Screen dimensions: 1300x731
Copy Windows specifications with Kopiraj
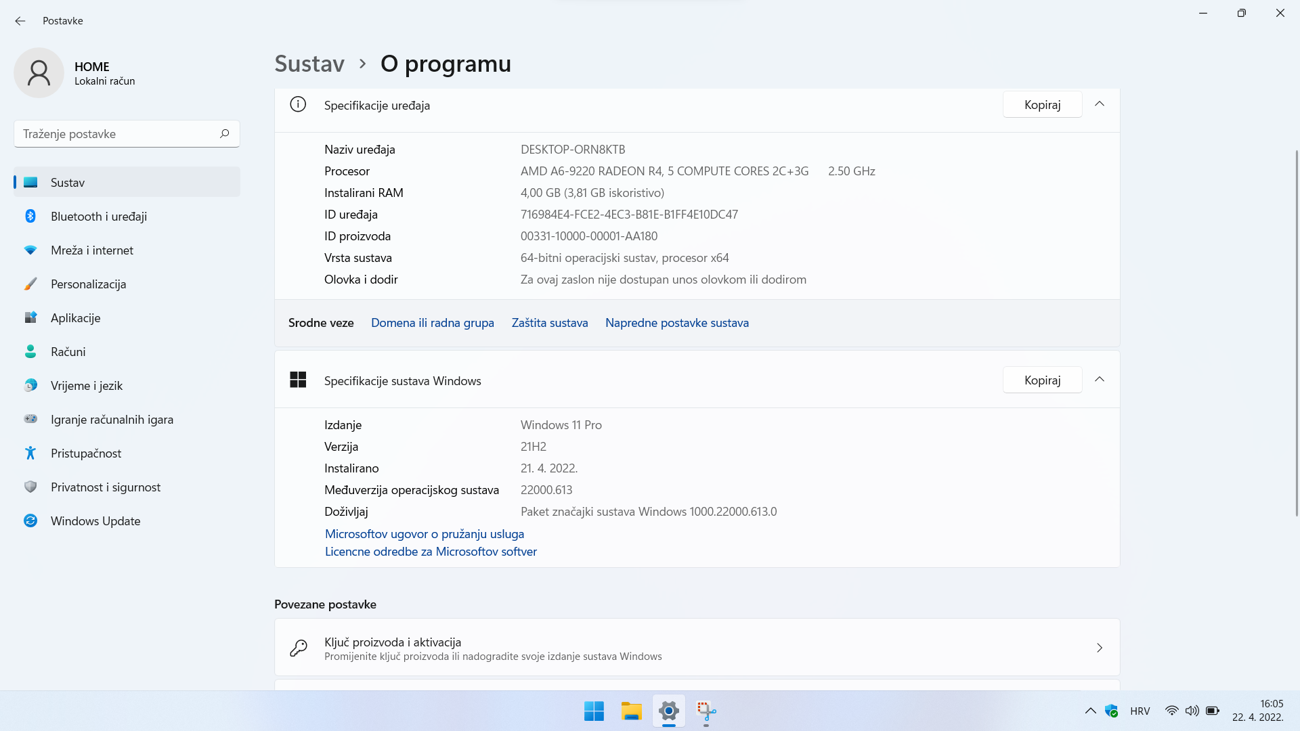point(1042,380)
